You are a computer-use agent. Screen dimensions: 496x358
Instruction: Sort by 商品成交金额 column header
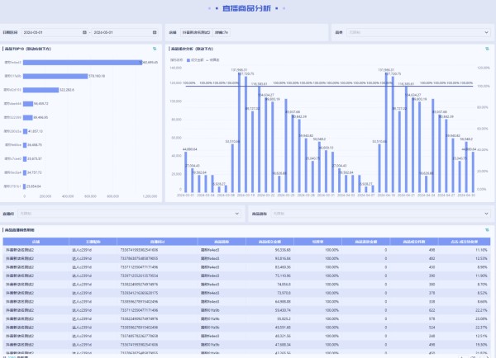tap(270, 242)
